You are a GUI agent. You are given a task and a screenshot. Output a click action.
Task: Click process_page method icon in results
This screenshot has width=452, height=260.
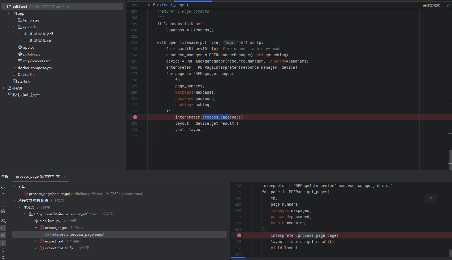pyautogui.click(x=26, y=194)
